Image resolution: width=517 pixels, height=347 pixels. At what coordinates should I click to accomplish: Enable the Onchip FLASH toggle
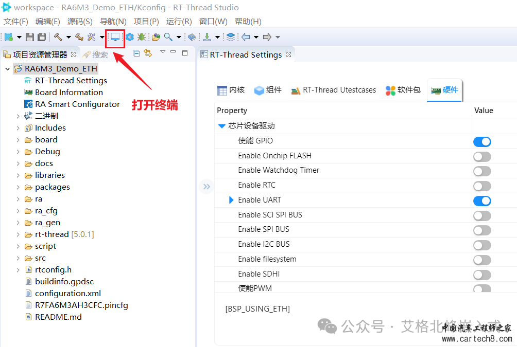tap(482, 157)
